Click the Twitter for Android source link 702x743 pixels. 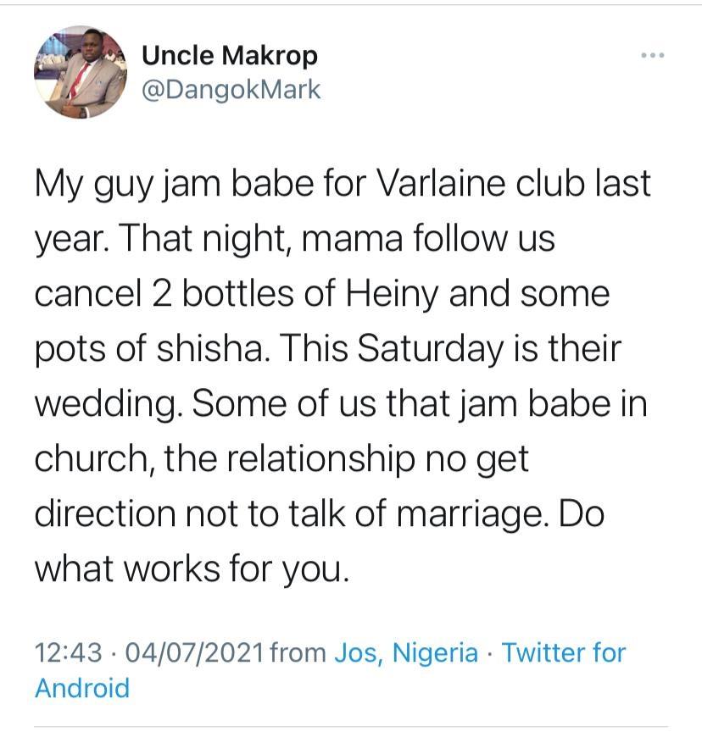click(564, 652)
